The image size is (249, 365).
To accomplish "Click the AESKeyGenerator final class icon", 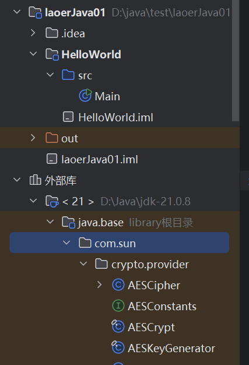I will pyautogui.click(x=118, y=348).
